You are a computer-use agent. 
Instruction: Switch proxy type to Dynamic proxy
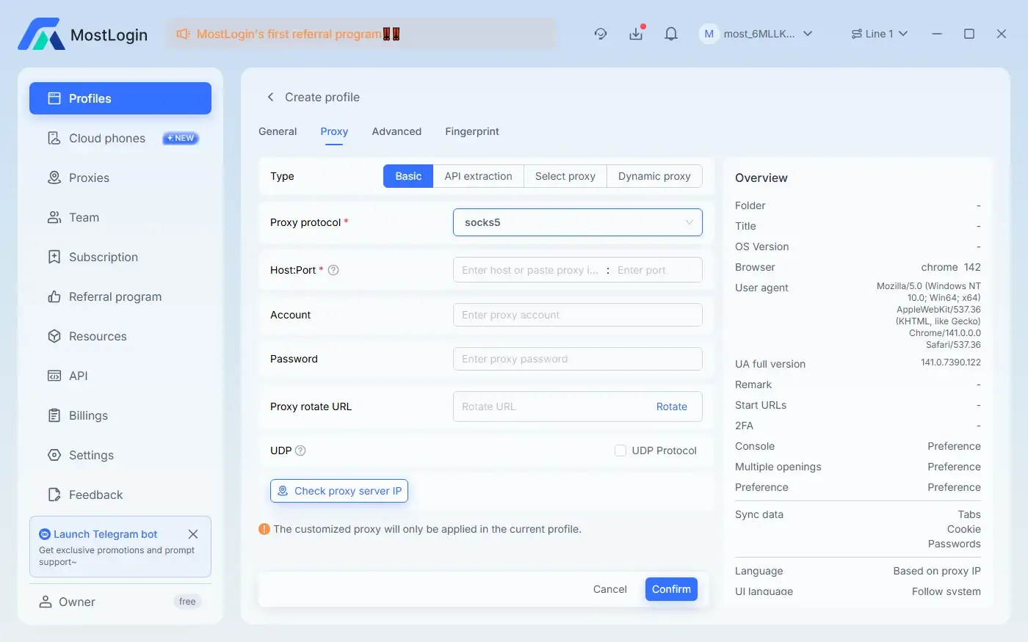click(654, 176)
